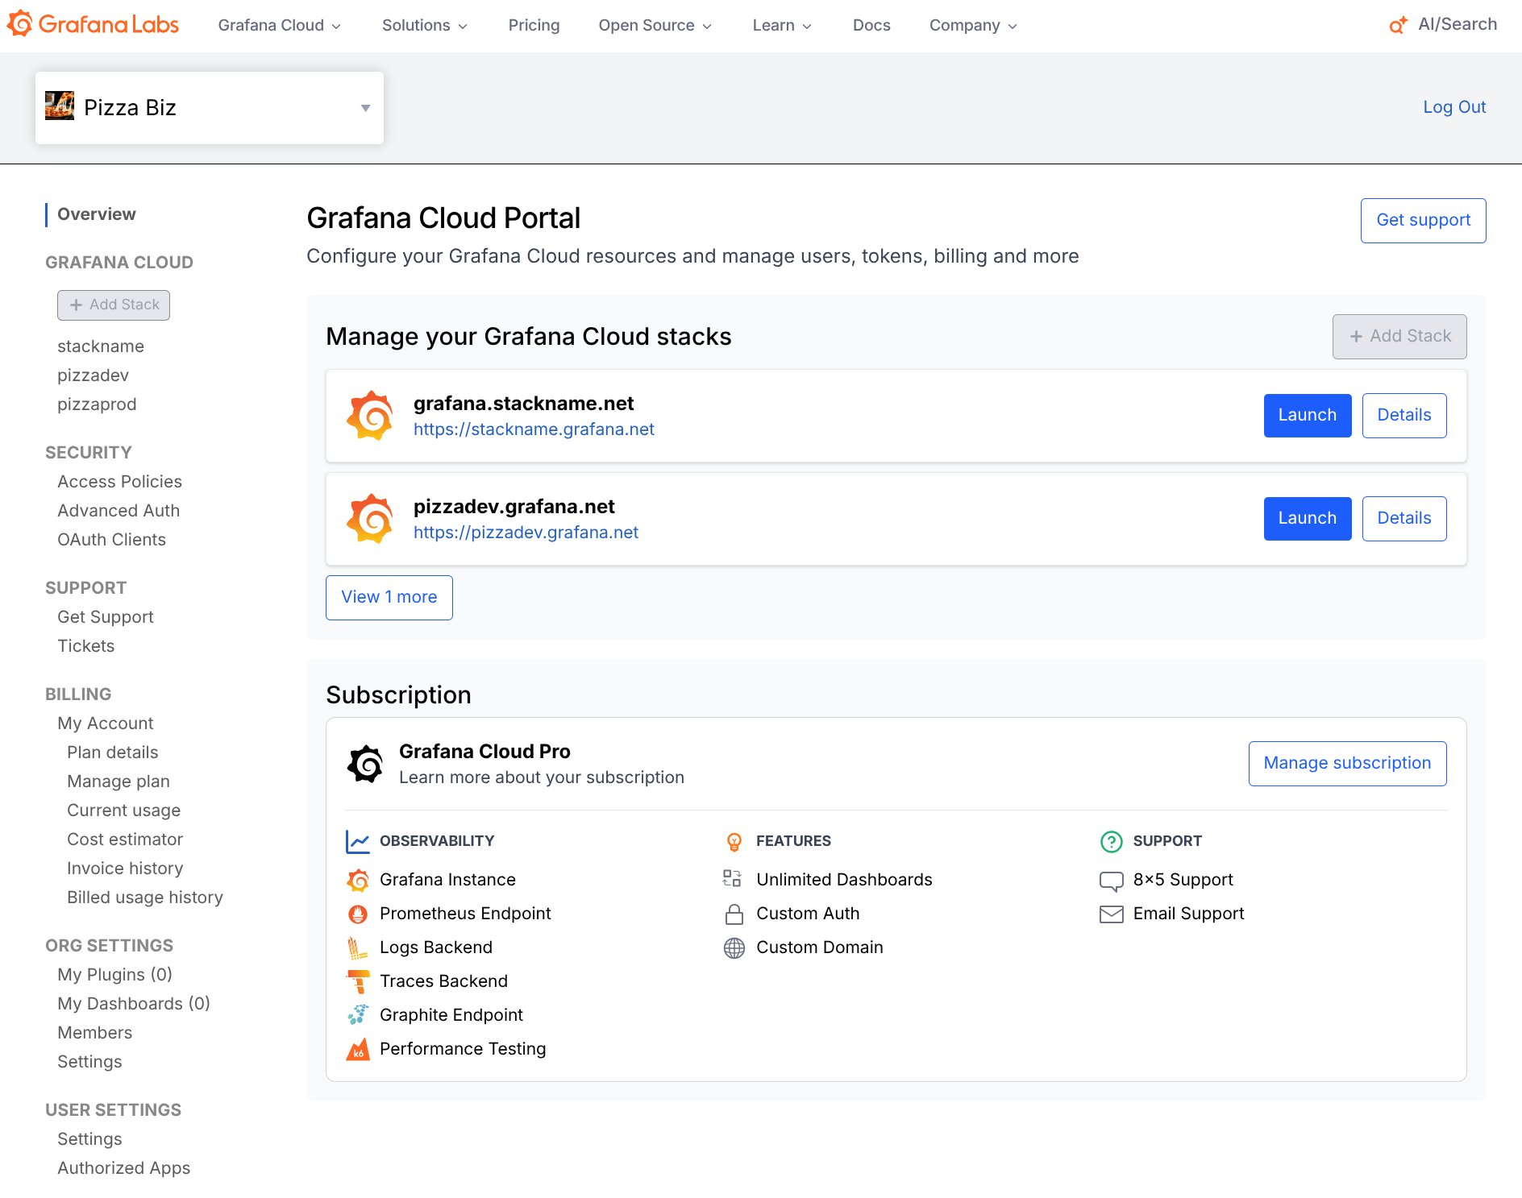Screen dimensions: 1522x1198
Task: Click the Custom Domain globe icon
Action: (x=734, y=947)
